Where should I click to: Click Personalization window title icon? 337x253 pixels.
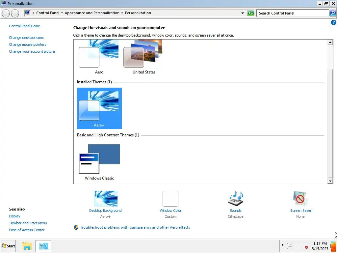3,3
